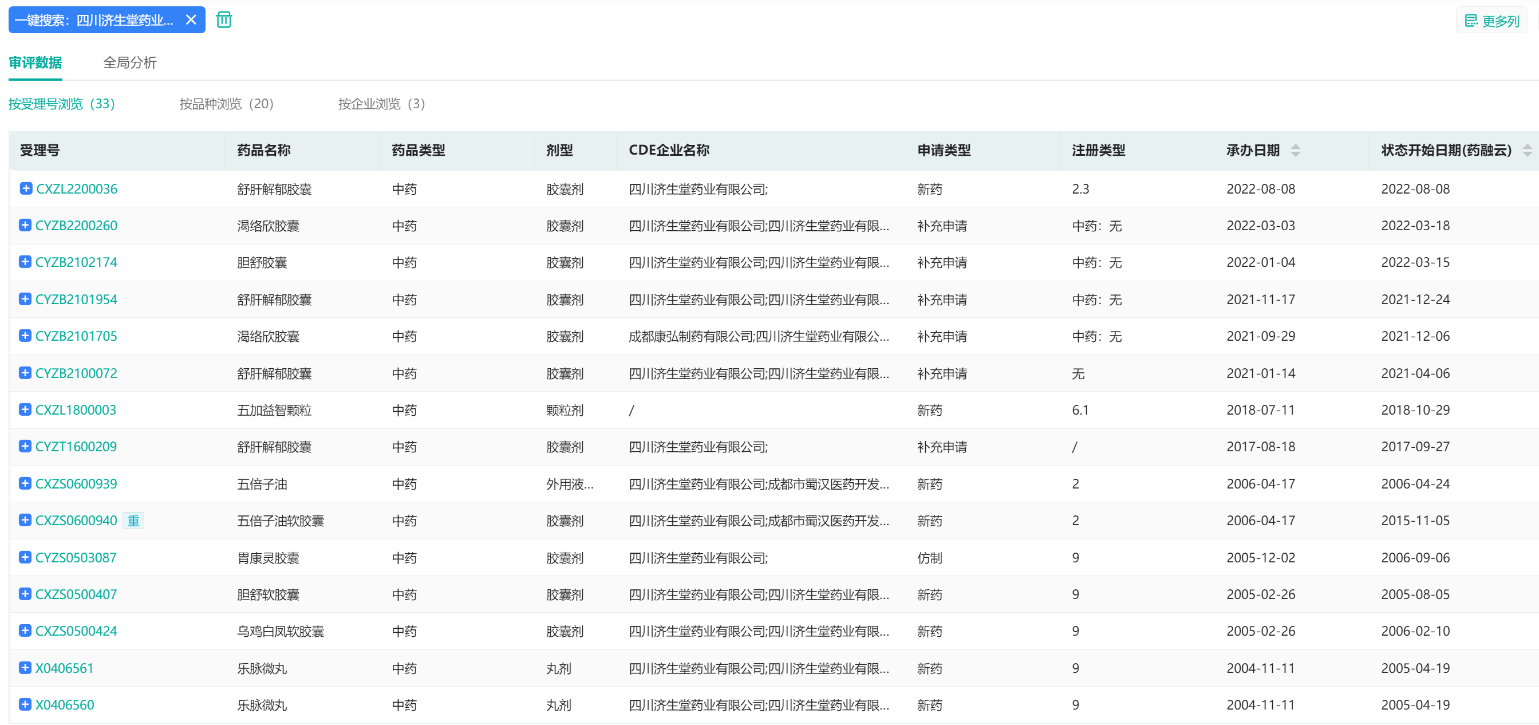Sort by 承办日期 column arrows

(1295, 150)
